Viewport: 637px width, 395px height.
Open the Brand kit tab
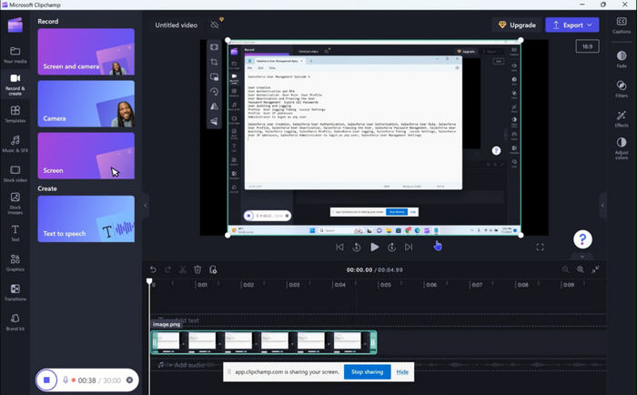[x=15, y=322]
